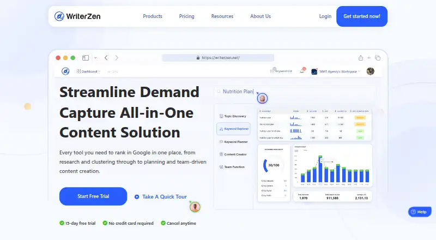Open the Help widget
This screenshot has width=436, height=240.
420,212
